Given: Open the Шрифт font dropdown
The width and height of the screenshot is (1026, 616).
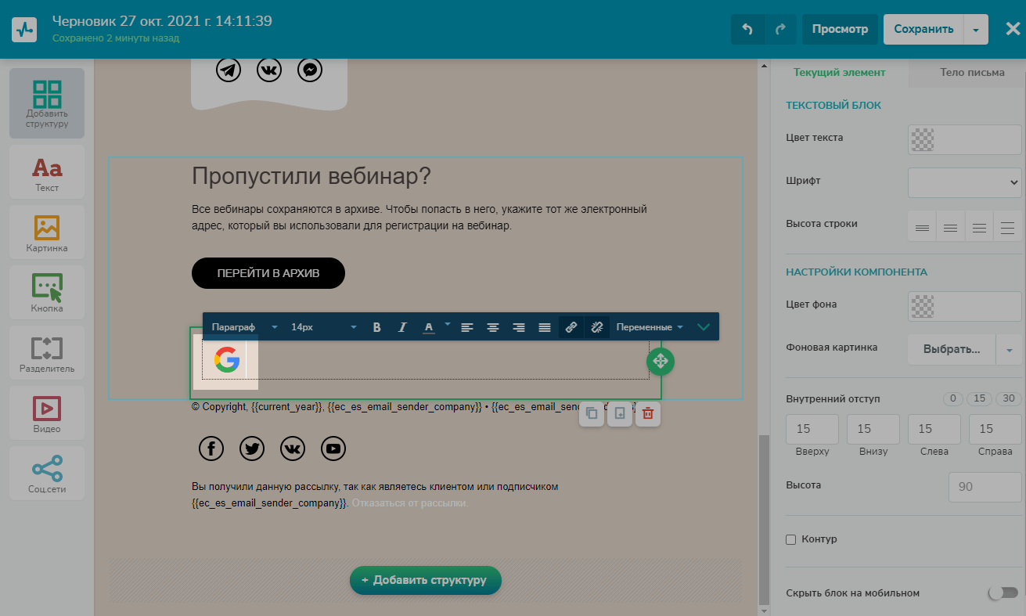Looking at the screenshot, I should (964, 182).
